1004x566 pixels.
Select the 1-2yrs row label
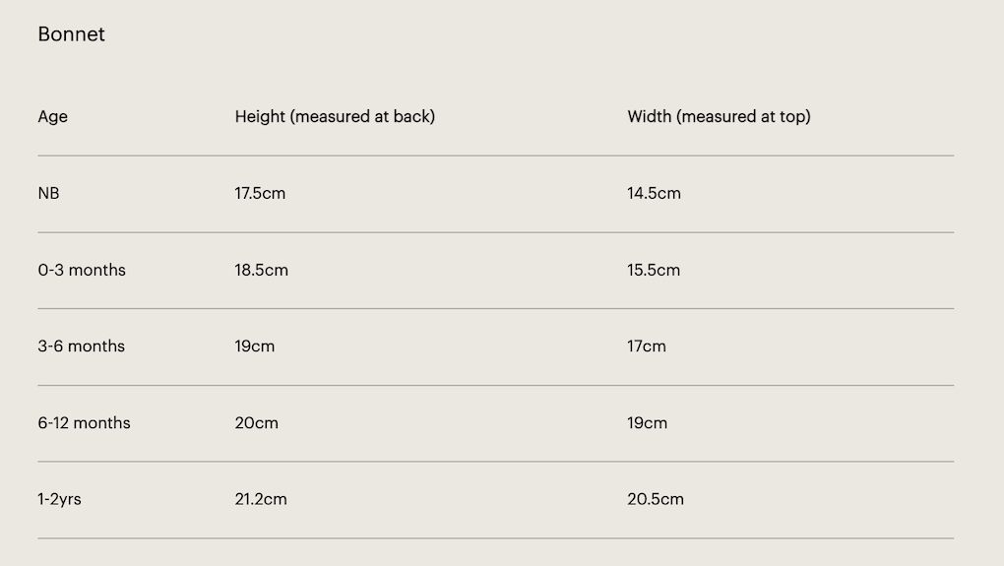(x=59, y=499)
